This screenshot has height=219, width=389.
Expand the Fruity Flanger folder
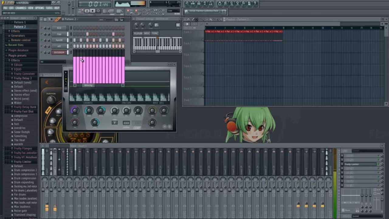23,148
